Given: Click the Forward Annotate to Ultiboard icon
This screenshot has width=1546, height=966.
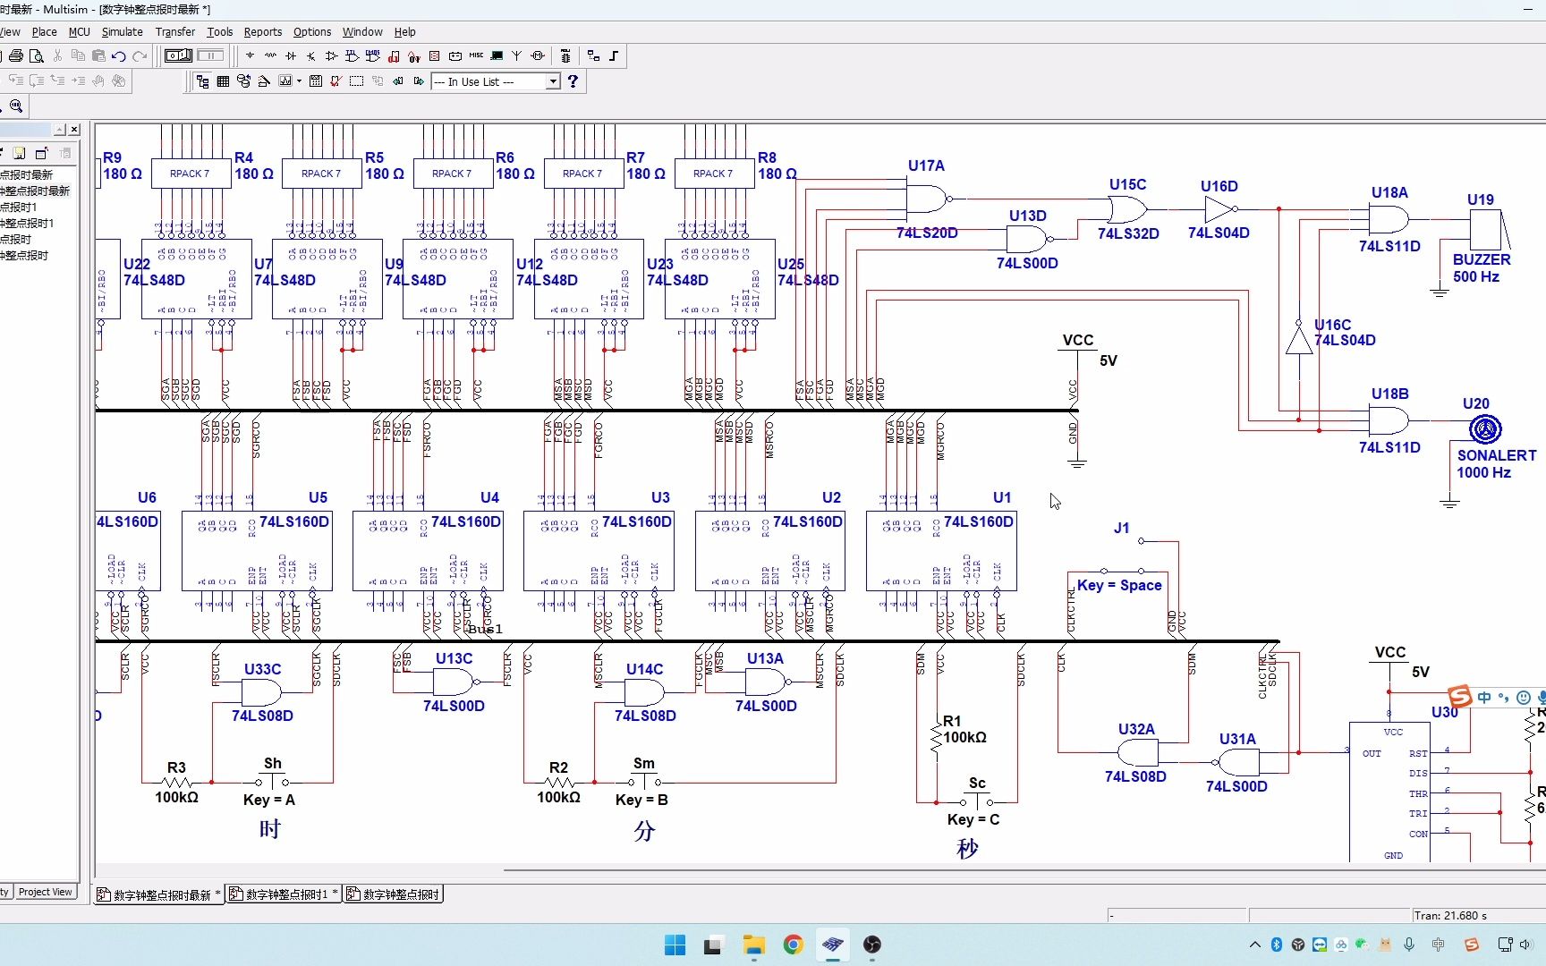Looking at the screenshot, I should coord(418,81).
